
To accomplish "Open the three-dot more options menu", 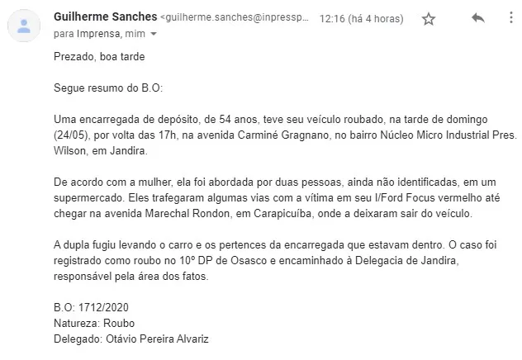I will (510, 17).
